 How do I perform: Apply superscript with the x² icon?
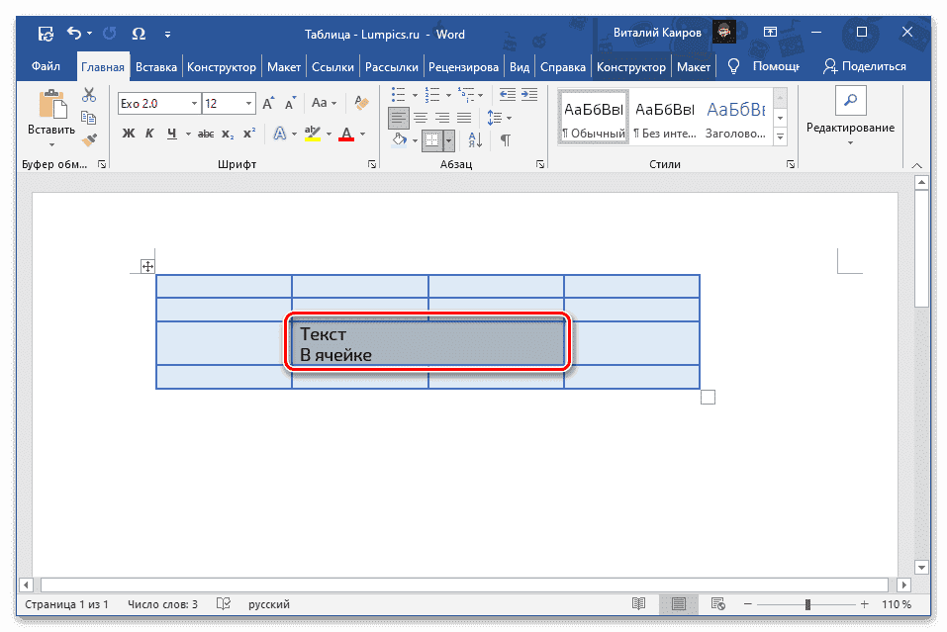coord(248,133)
